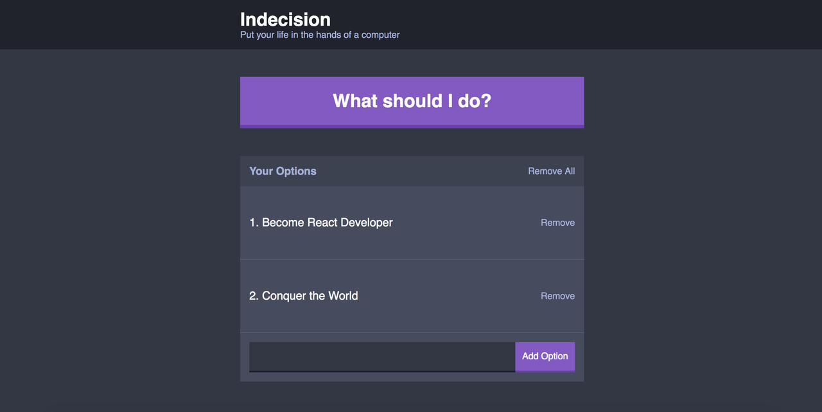Click the "What should I do?" button
822x412 pixels.
(x=412, y=103)
